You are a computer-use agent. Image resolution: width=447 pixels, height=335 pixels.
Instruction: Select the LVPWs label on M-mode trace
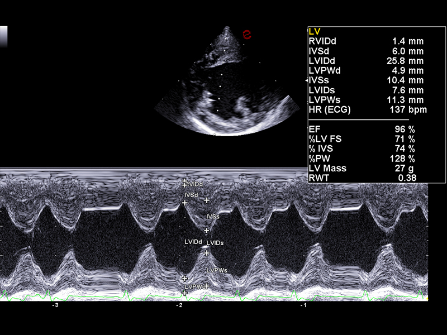pos(217,270)
